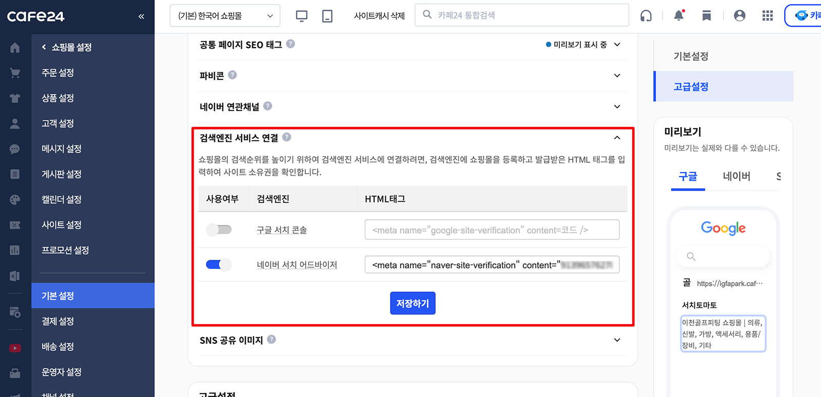Screen dimensions: 821x397
Task: Open the t-shirt products icon
Action: (x=15, y=98)
